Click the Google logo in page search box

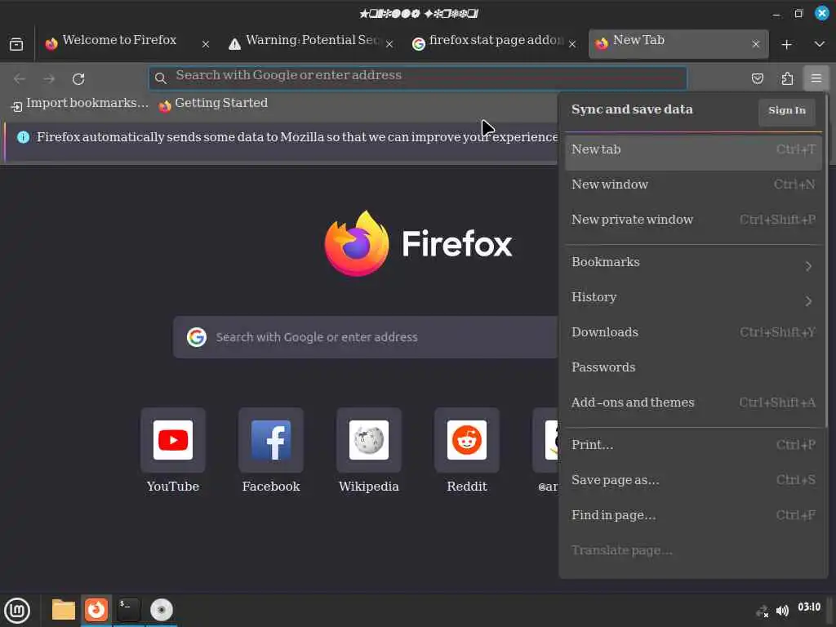click(x=197, y=337)
